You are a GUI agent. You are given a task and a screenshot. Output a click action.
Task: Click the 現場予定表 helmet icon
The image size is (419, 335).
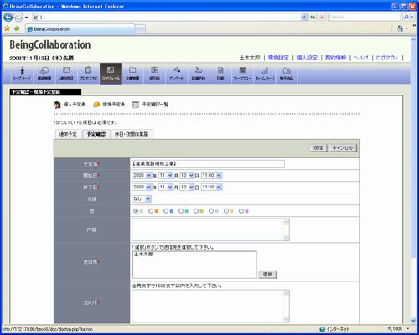[96, 105]
